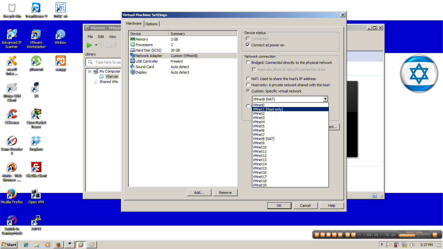Image resolution: width=443 pixels, height=249 pixels.
Task: Open the VMnet8 (NAT) combo box arrow
Action: pyautogui.click(x=325, y=99)
